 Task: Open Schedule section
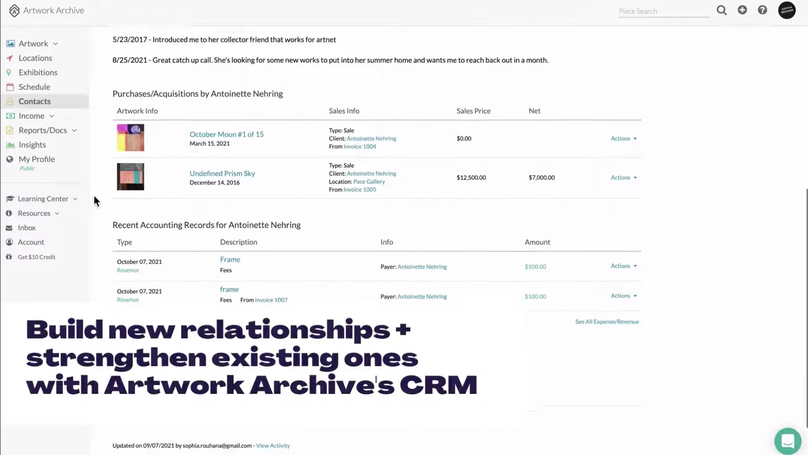click(34, 87)
